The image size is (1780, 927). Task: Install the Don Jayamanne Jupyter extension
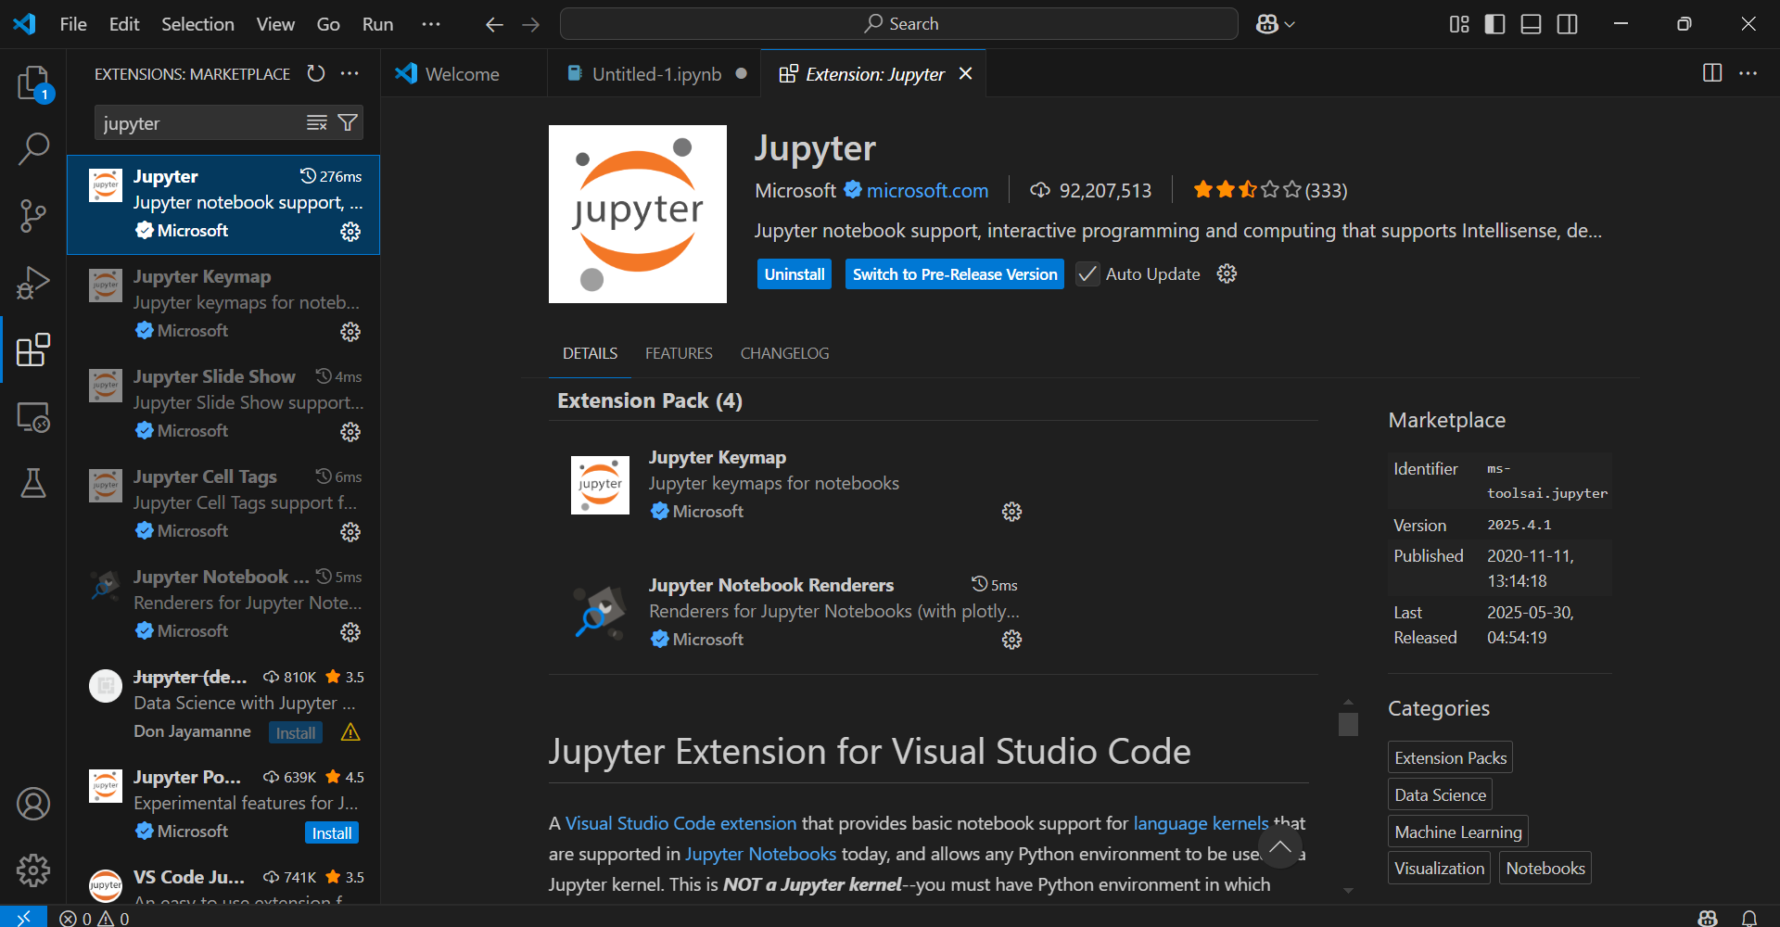tap(296, 733)
